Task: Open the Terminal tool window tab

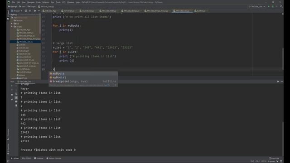Action: (39, 158)
